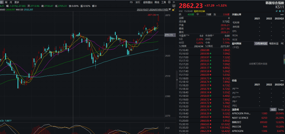Switch to 周 weekly period tab
The height and width of the screenshot is (134, 285).
[x=6, y=2]
